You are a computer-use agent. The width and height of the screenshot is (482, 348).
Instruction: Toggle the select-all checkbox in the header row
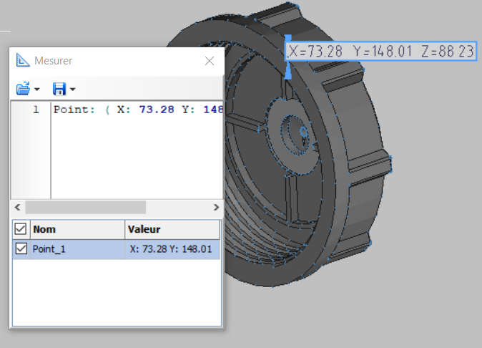pyautogui.click(x=20, y=230)
